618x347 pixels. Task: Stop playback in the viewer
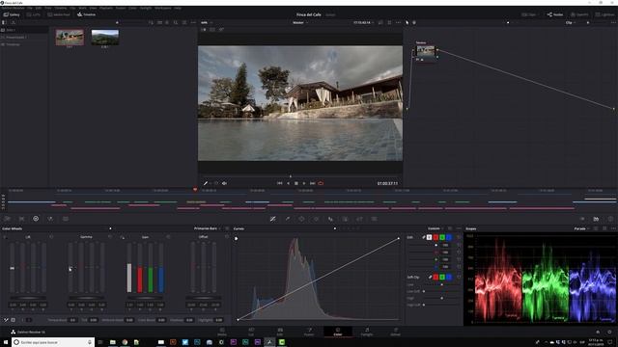point(296,183)
